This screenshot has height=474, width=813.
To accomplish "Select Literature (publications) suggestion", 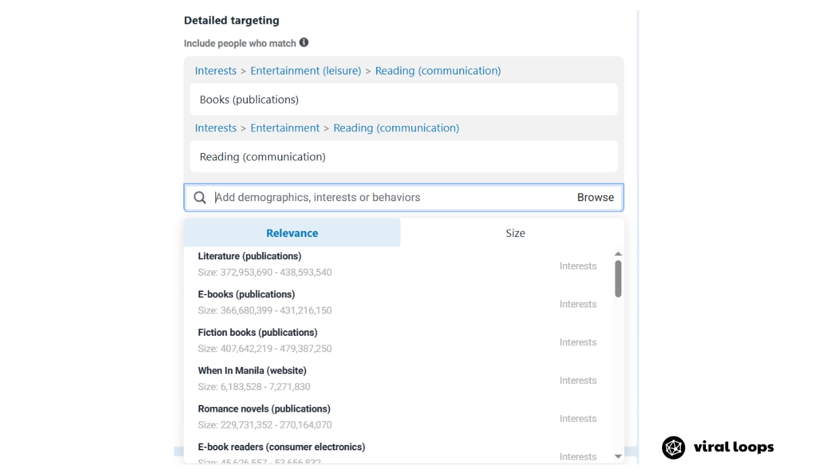I will click(x=398, y=264).
